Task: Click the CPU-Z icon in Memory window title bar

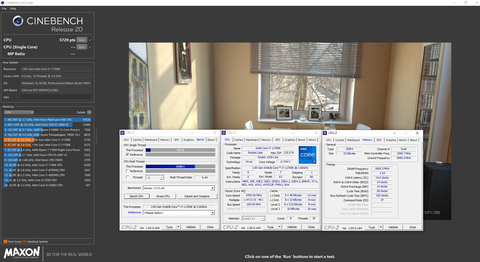Action: click(325, 133)
